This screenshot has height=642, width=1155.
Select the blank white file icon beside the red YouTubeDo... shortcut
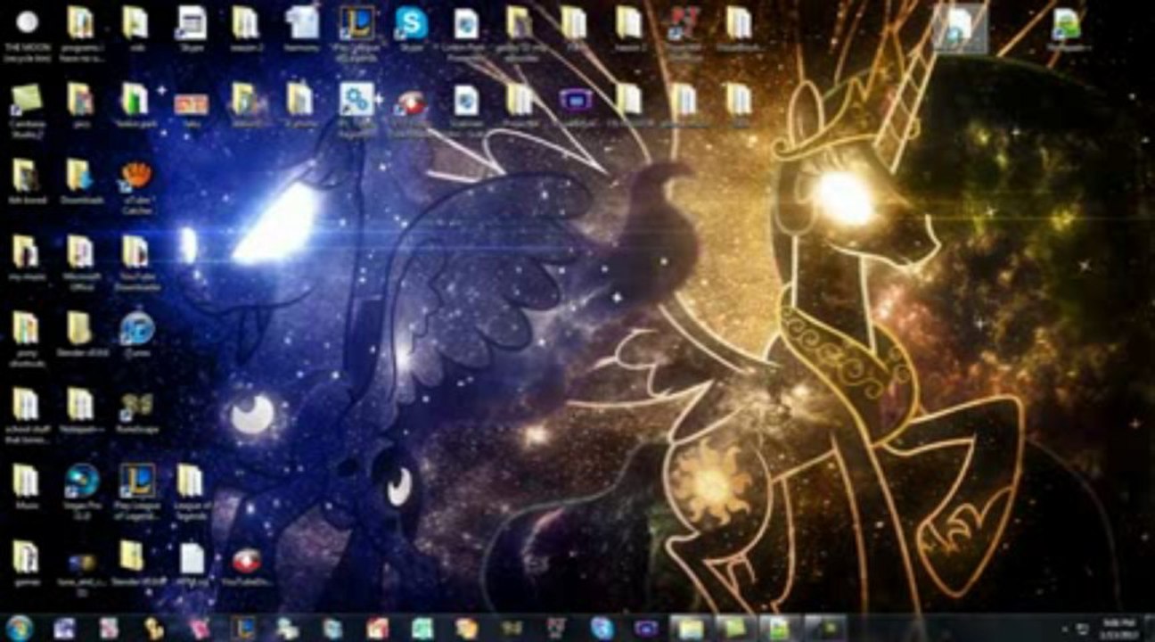pos(192,558)
